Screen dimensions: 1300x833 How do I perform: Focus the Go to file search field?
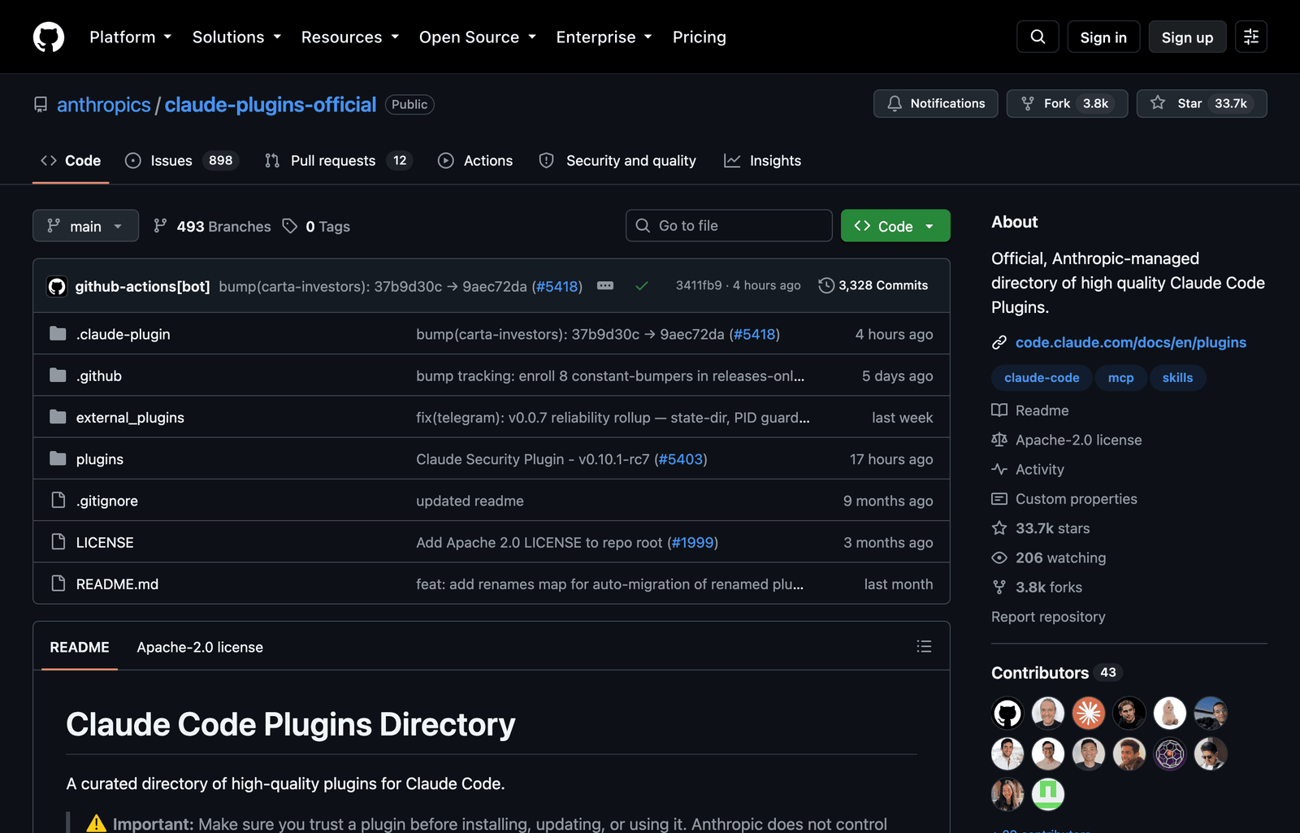click(729, 226)
